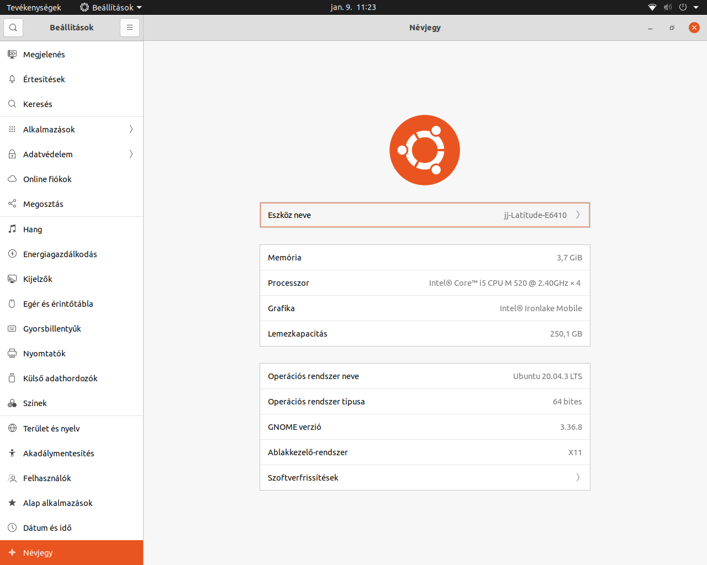Click the Egér és érintőtábla mouse icon

12,303
